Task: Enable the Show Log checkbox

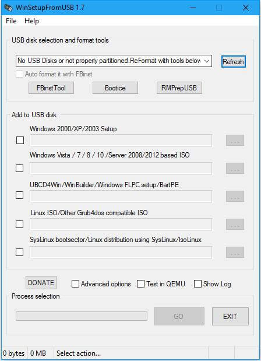Action: coord(197,284)
